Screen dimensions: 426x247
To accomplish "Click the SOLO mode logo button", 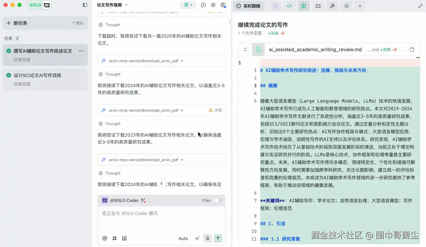I will coord(35,5).
